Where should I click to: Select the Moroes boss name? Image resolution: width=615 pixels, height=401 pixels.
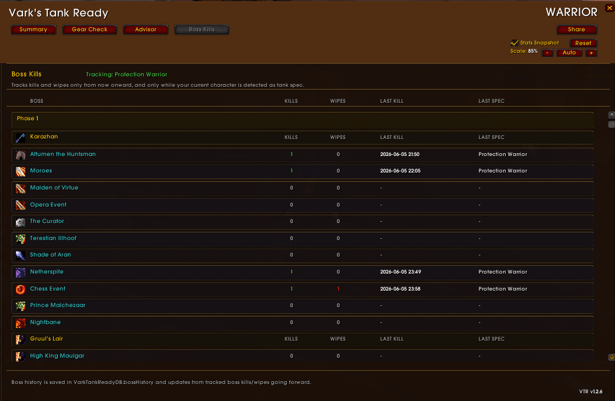(41, 170)
